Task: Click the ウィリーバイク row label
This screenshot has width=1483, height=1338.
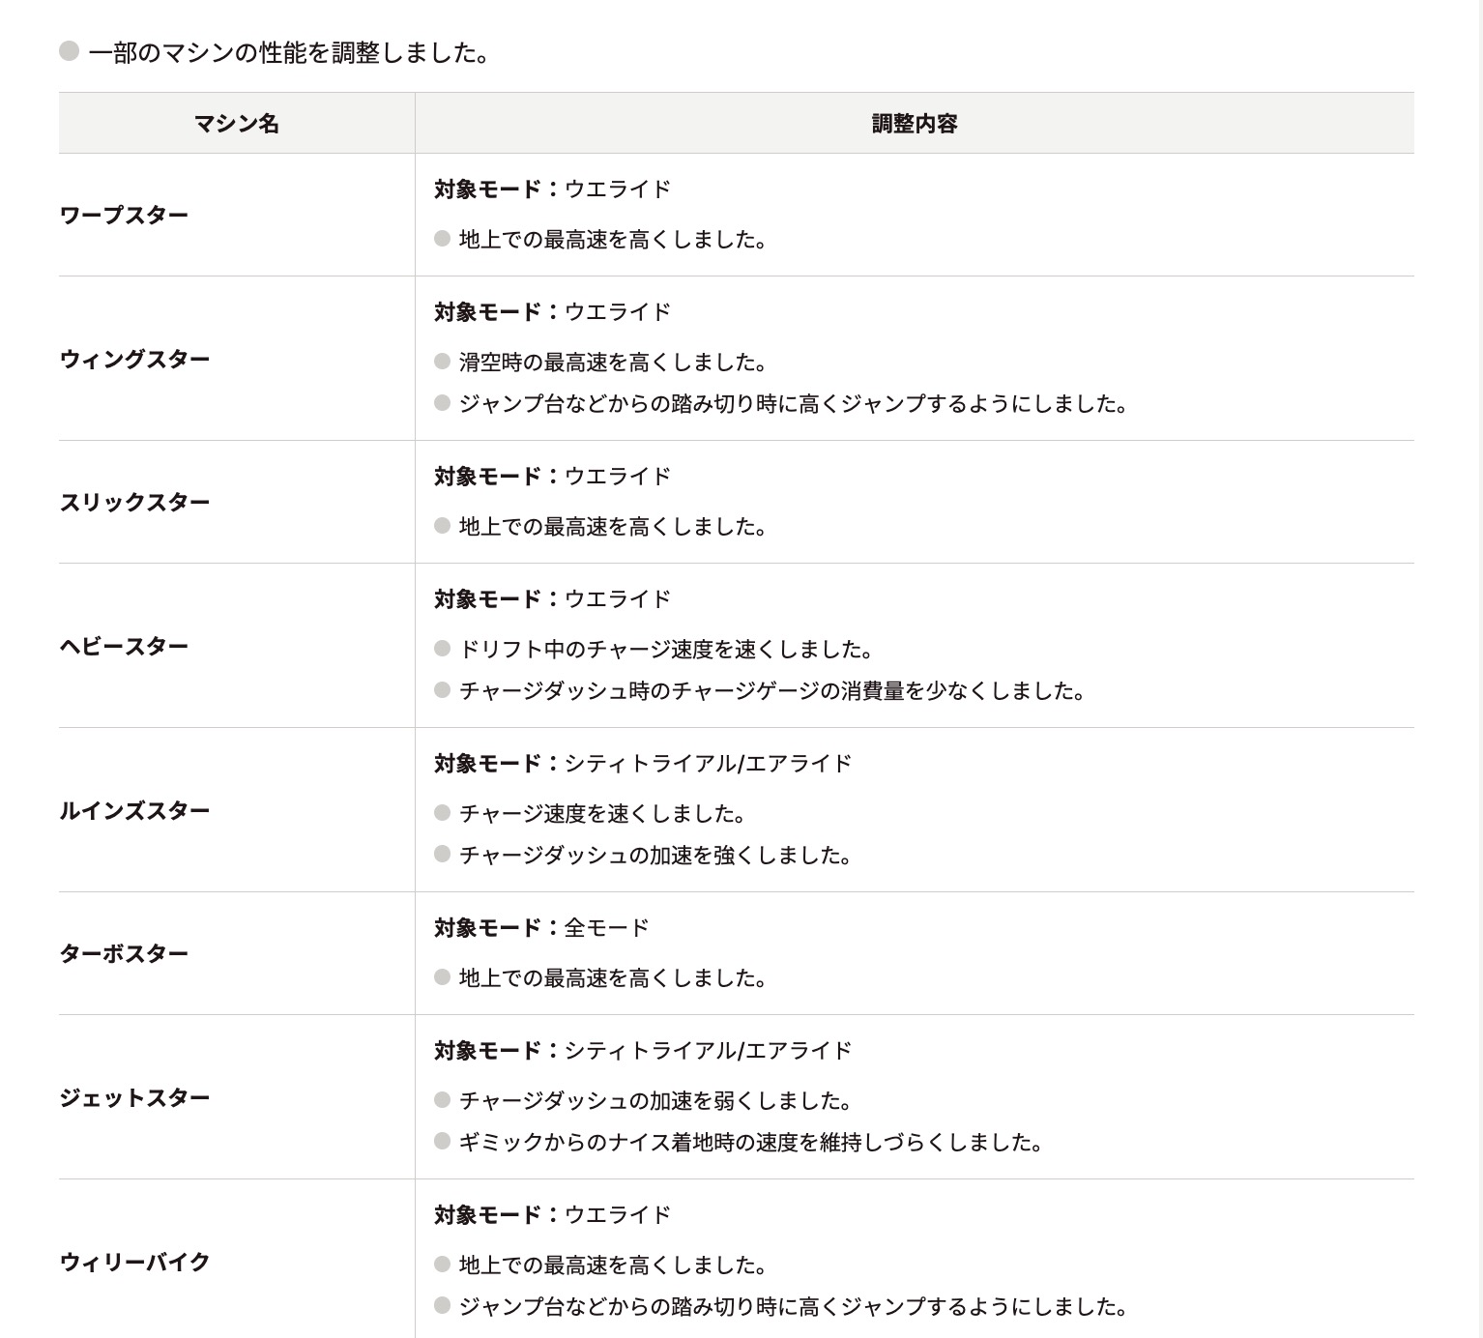Action: tap(135, 1262)
